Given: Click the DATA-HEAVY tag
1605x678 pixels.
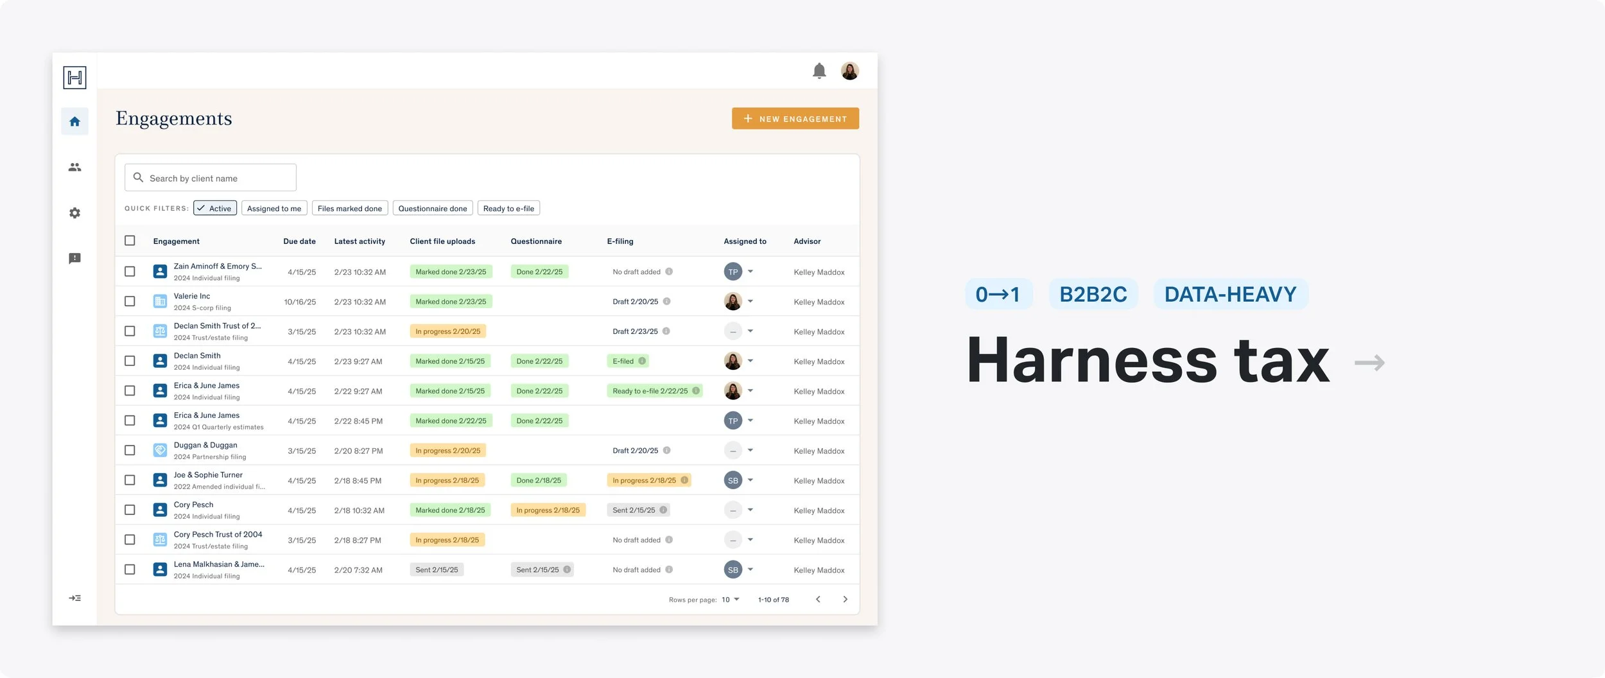Looking at the screenshot, I should tap(1230, 294).
